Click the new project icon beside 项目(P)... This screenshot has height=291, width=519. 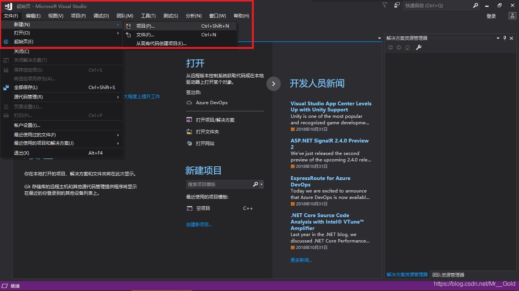tap(128, 26)
